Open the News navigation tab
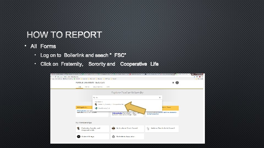 point(108,87)
